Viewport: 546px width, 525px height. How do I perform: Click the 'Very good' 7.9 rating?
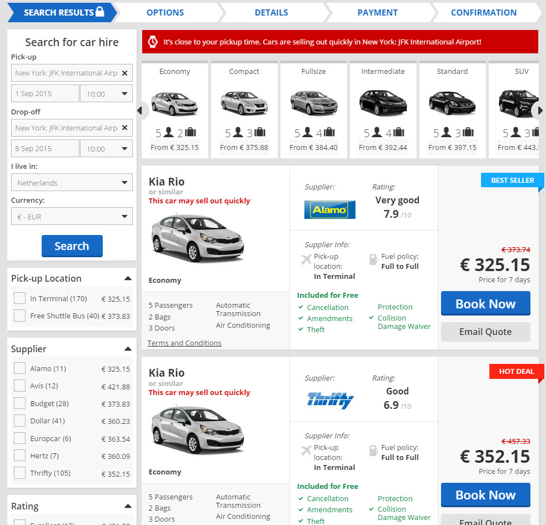tap(397, 207)
